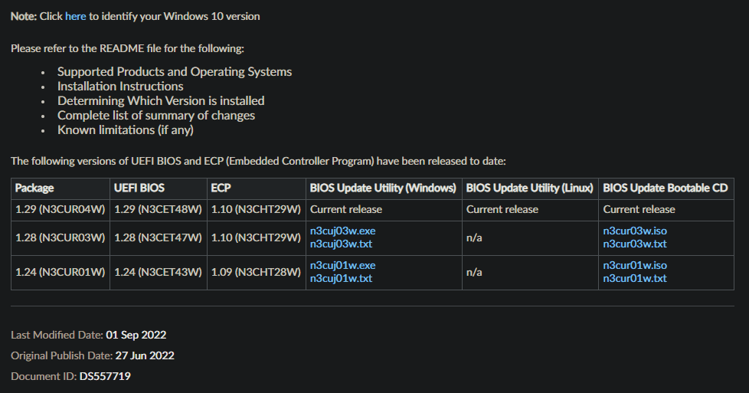
Task: Select the 1.28 (N3CET47W) UEFI BIOS cell
Action: (159, 237)
